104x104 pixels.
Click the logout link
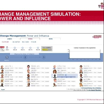click(x=3, y=90)
